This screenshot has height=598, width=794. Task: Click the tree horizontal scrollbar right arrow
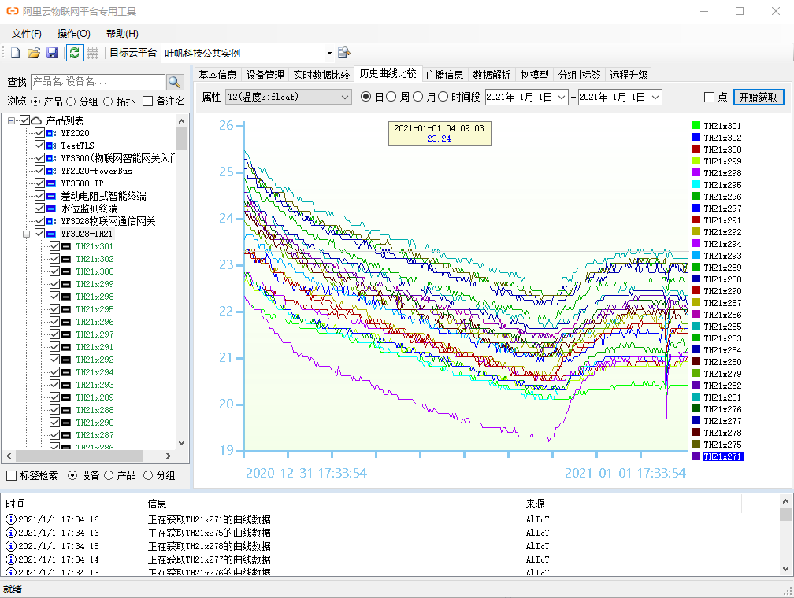[169, 456]
